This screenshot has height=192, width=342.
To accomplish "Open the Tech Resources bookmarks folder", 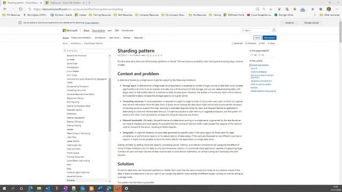I will (x=123, y=15).
